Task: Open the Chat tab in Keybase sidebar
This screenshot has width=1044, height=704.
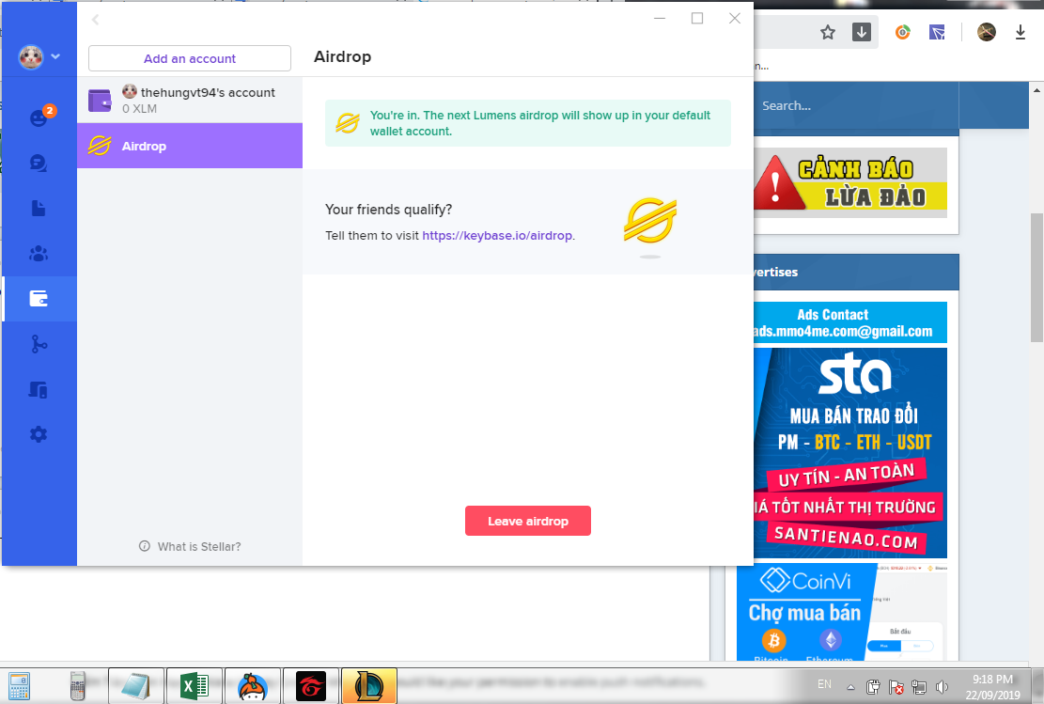Action: click(39, 164)
